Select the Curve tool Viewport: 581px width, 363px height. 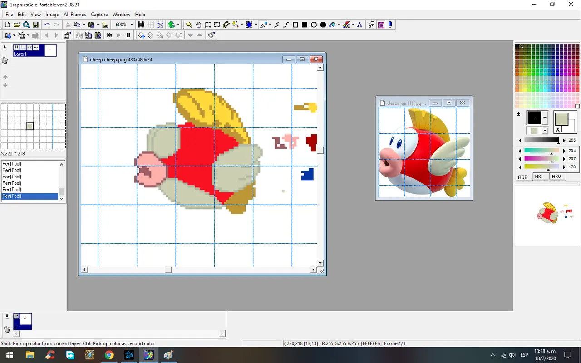click(x=286, y=25)
